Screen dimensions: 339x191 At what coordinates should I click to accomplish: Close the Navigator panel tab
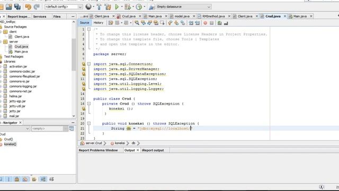coord(20,123)
